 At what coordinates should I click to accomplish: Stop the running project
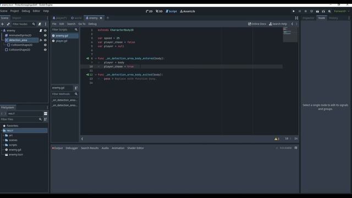[306, 11]
